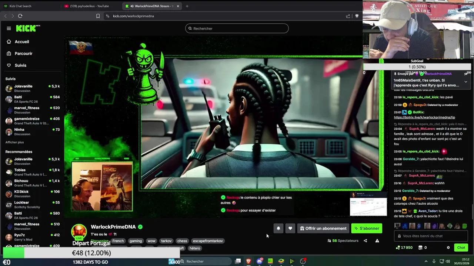Open Brave browser in the taskbar
Viewport: 474px width, 266px height.
point(248,261)
